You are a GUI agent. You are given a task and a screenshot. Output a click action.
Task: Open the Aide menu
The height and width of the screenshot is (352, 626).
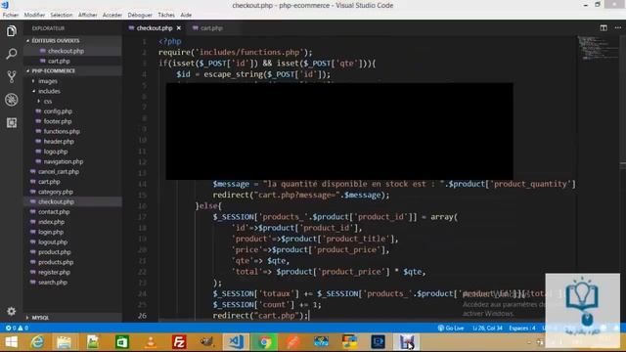[186, 15]
